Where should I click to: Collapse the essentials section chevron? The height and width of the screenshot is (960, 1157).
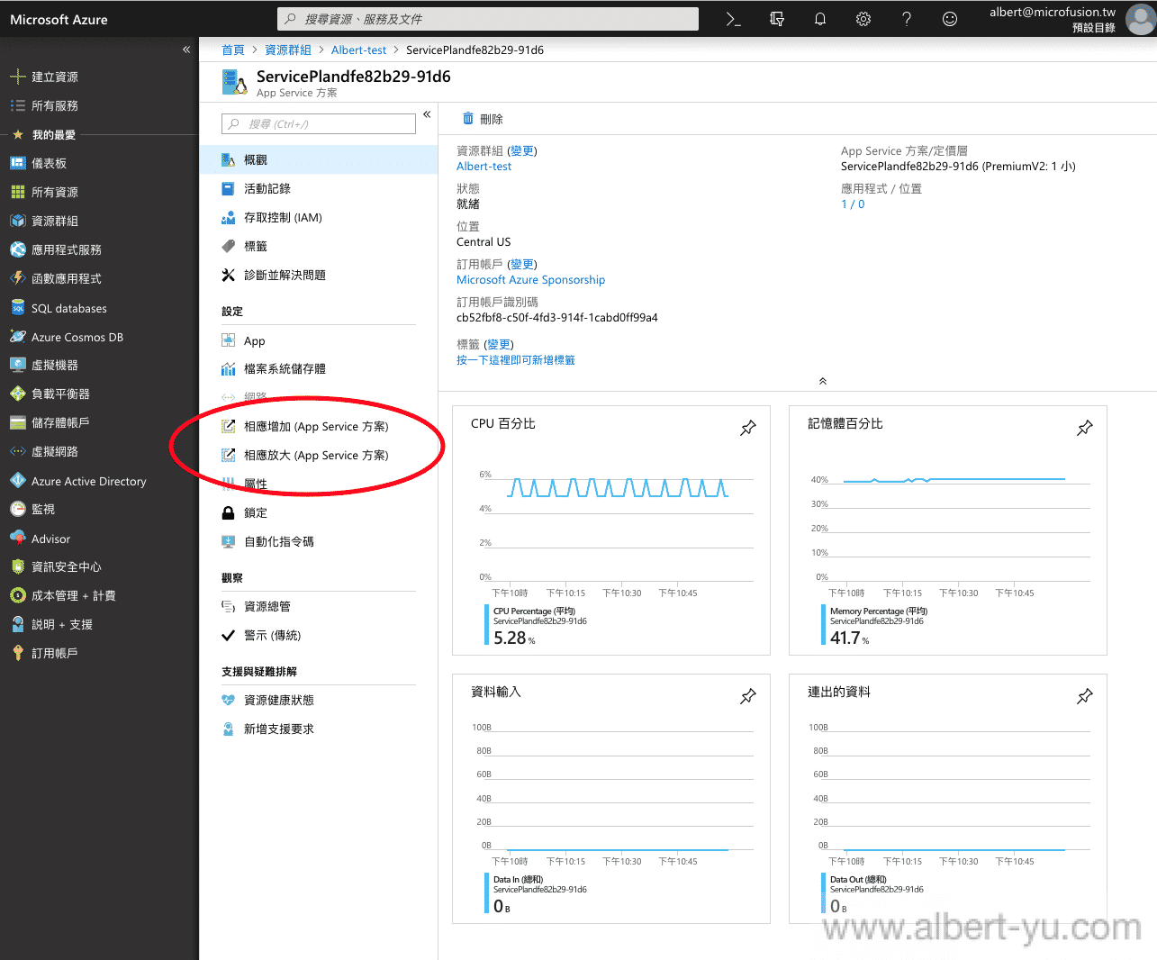pos(823,381)
